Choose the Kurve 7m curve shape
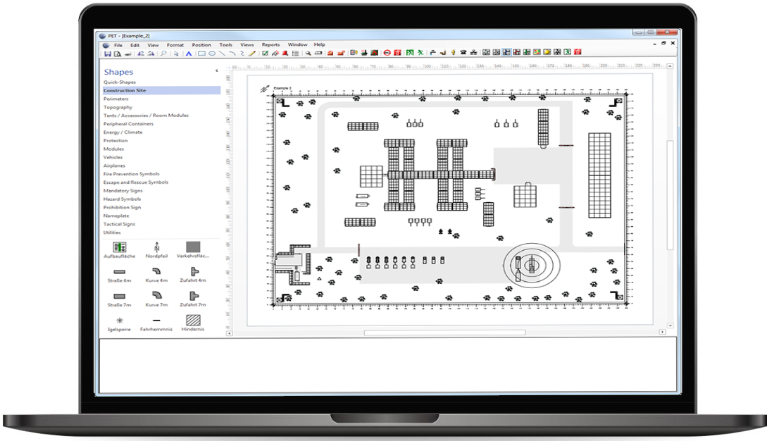Viewport: 767px width, 441px height. [x=158, y=296]
